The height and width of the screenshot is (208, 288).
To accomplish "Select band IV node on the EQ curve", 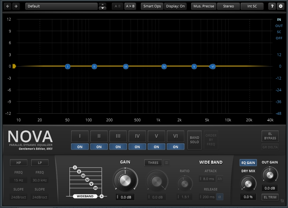I will tap(164, 66).
